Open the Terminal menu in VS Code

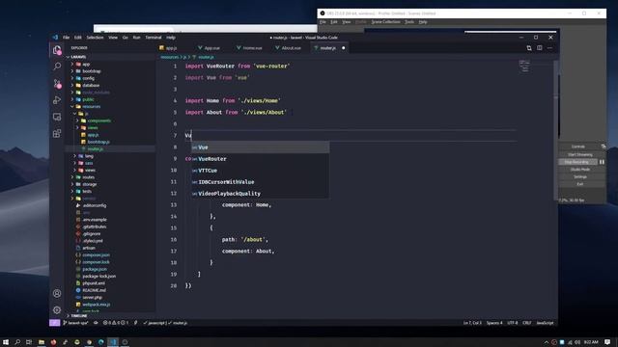pos(154,38)
